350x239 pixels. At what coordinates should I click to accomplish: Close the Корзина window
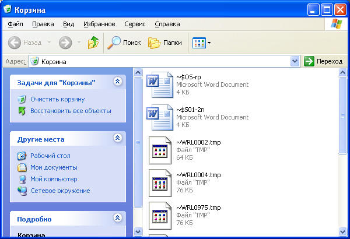tap(340, 10)
